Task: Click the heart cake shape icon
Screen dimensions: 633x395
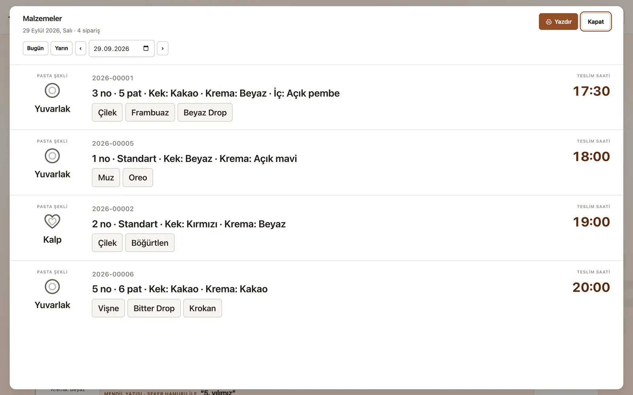Action: [52, 221]
